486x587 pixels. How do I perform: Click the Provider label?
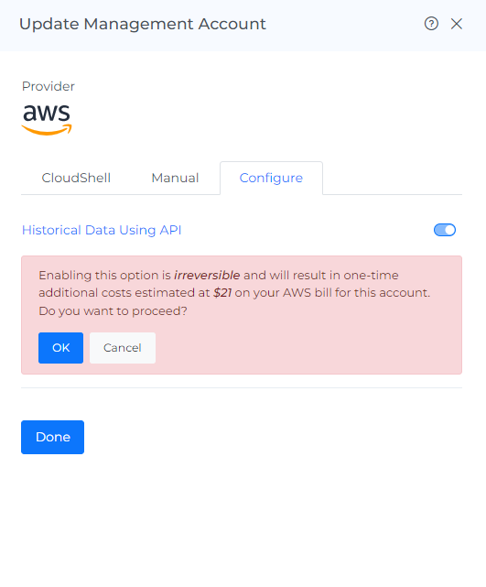click(x=49, y=86)
